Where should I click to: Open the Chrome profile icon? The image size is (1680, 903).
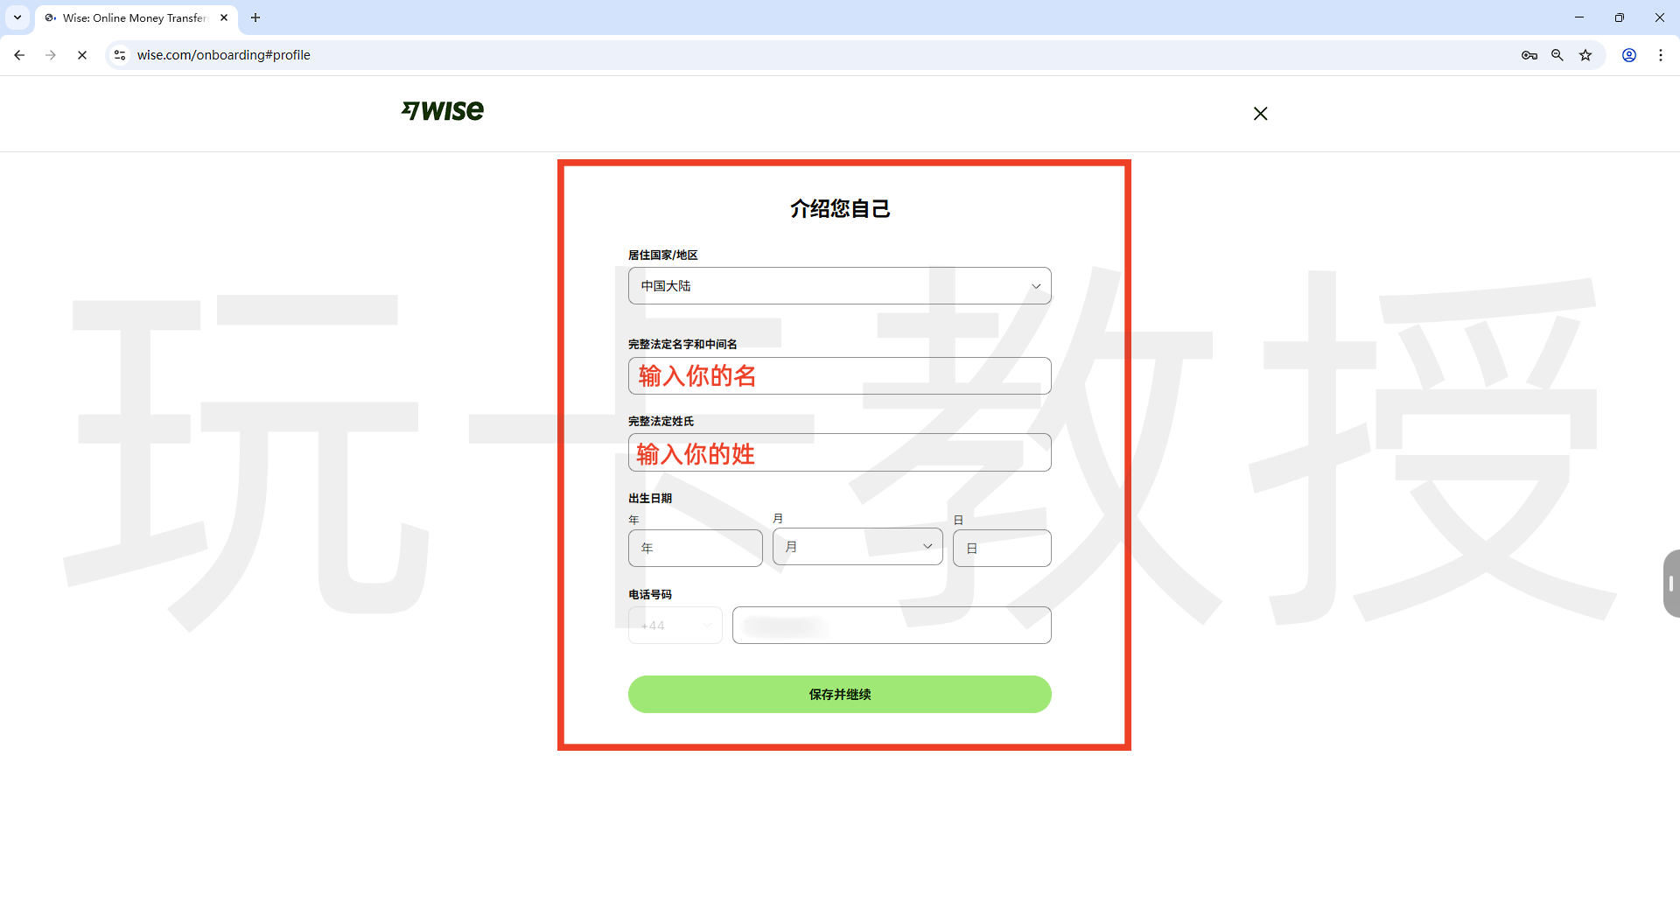1629,55
